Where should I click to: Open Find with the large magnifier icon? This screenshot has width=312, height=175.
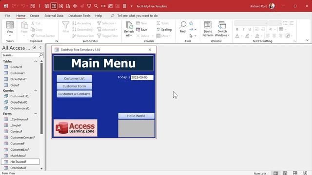pyautogui.click(x=182, y=25)
